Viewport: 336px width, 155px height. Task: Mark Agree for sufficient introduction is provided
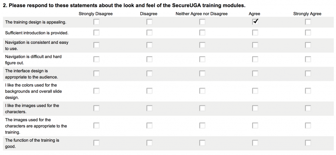click(x=255, y=33)
